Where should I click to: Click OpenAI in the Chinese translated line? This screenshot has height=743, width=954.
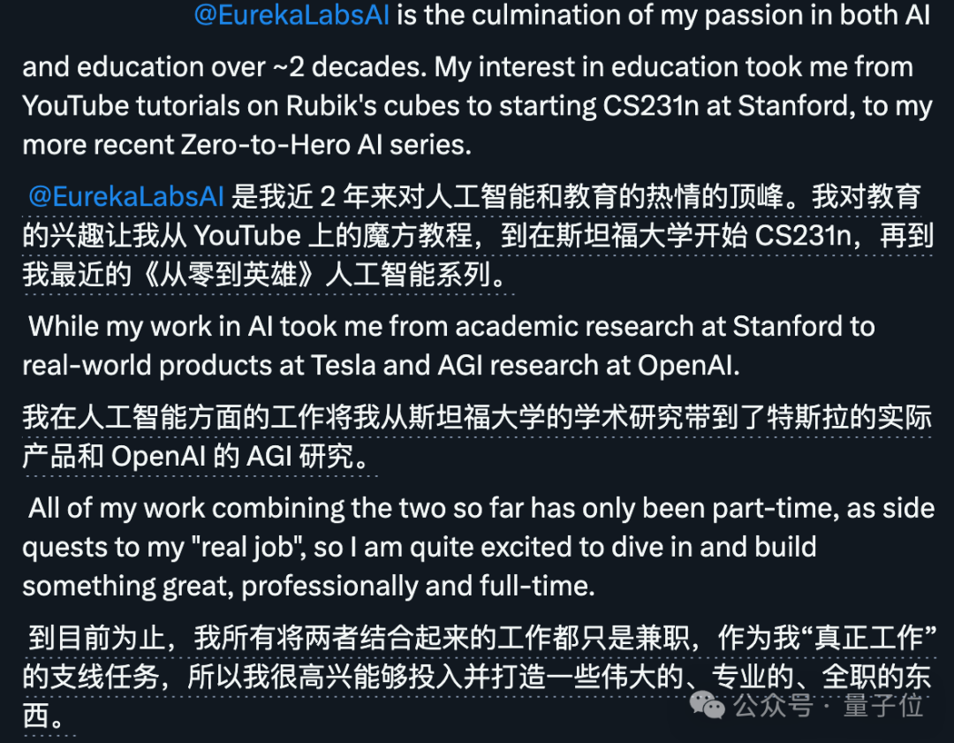point(158,457)
